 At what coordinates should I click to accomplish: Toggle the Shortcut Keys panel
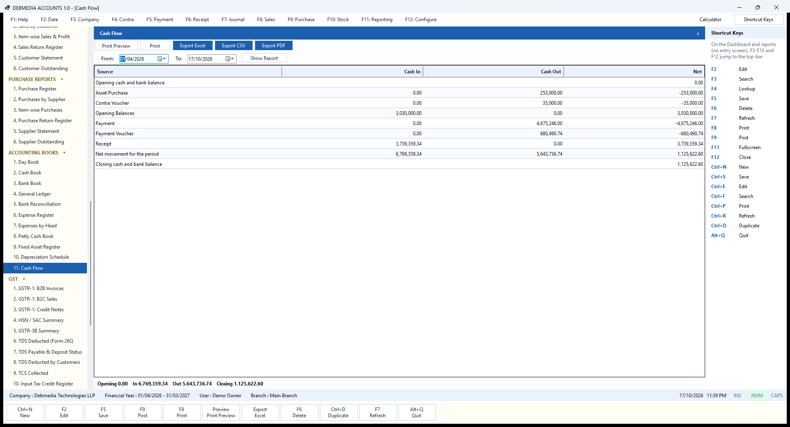pyautogui.click(x=758, y=20)
